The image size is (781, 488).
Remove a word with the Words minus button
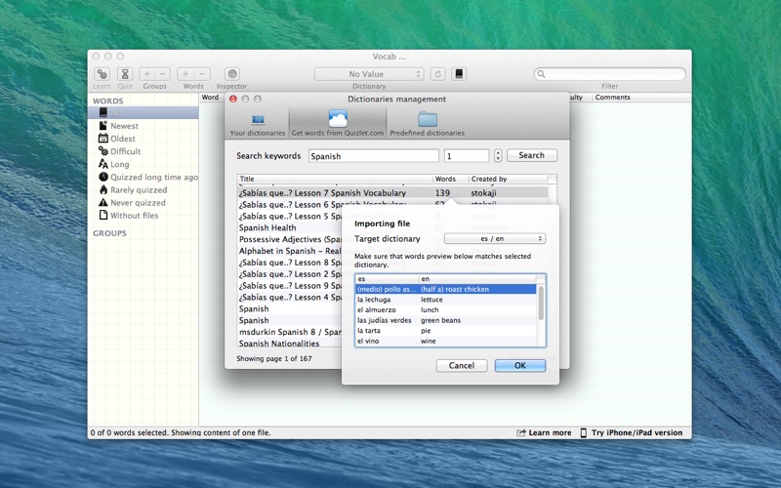(x=202, y=74)
